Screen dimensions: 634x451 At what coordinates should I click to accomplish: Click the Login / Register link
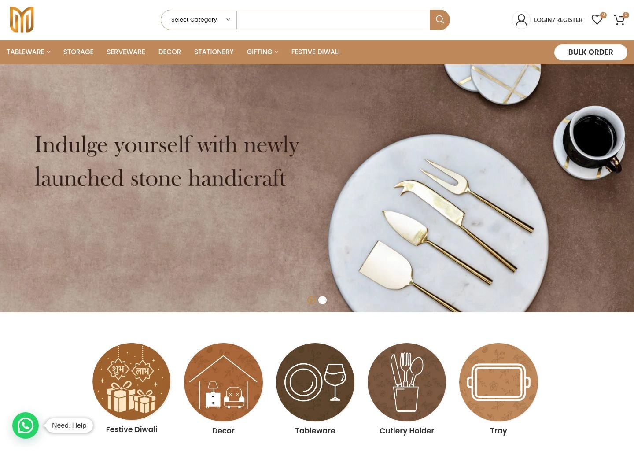[558, 20]
